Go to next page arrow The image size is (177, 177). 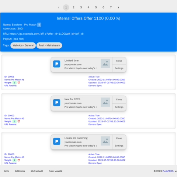[118, 7]
